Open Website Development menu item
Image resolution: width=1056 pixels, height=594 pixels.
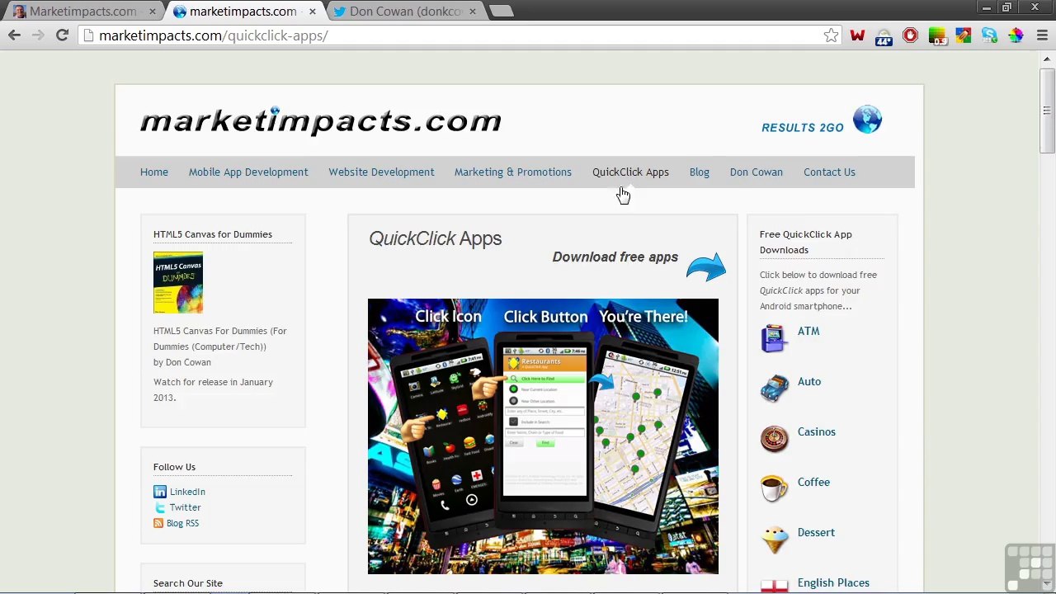pyautogui.click(x=381, y=172)
